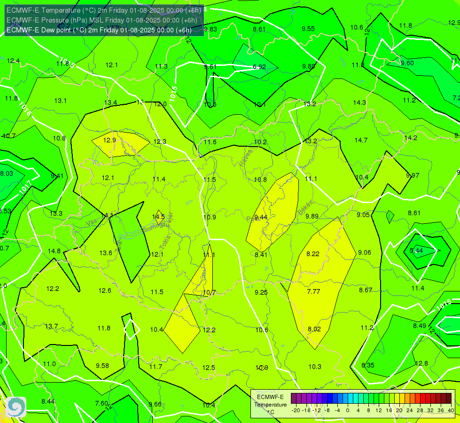Image resolution: width=460 pixels, height=423 pixels.
Task: Click the 9.58 temperature value
Action: point(102,366)
